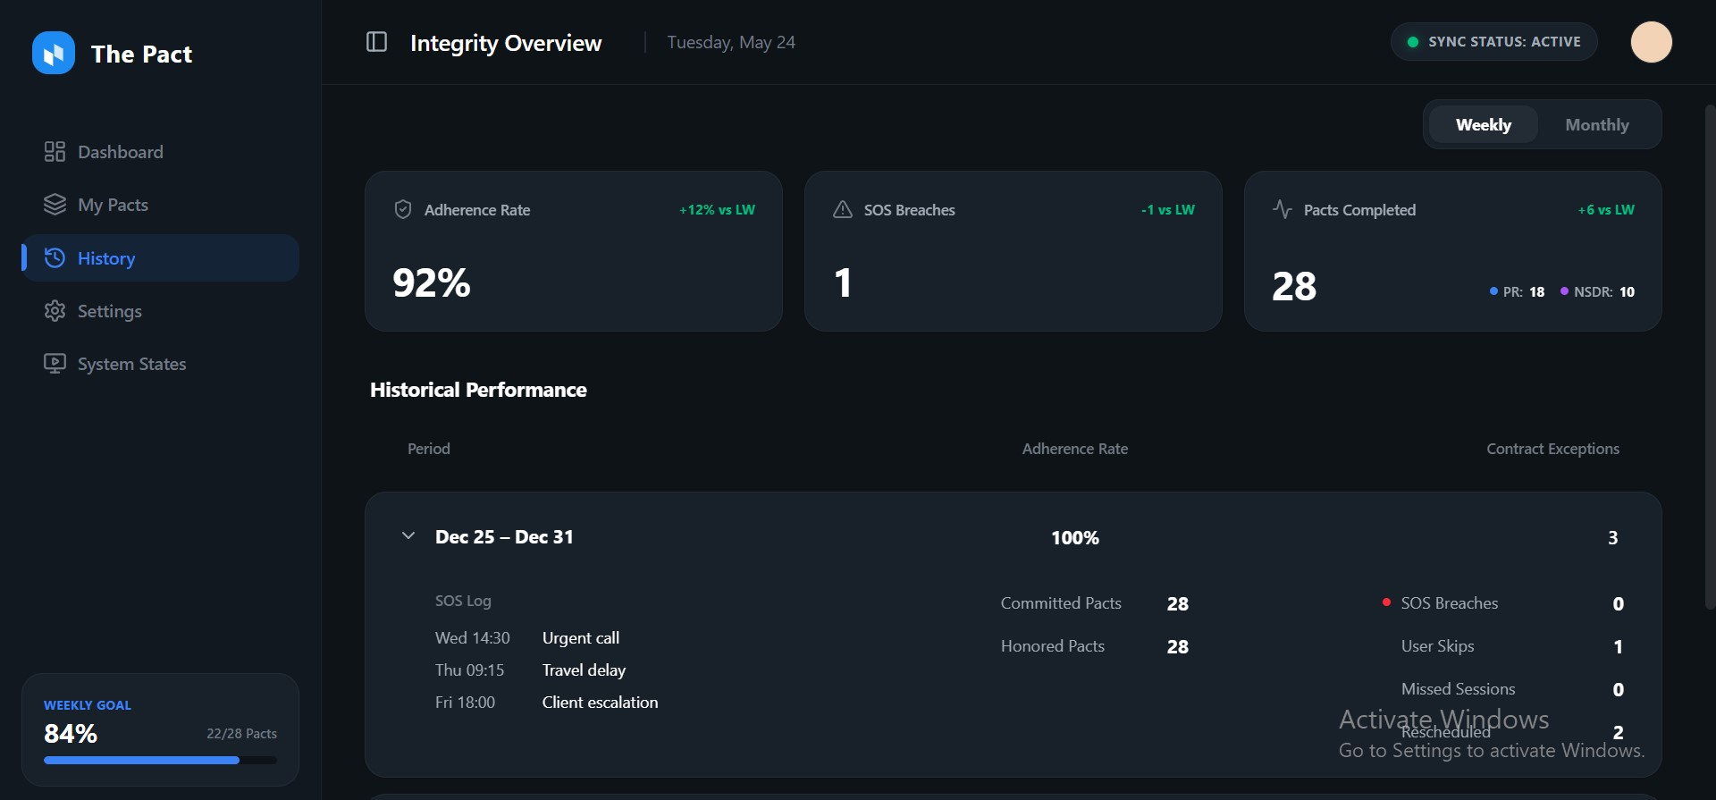
Task: Open My Pacts page
Action: [161, 205]
